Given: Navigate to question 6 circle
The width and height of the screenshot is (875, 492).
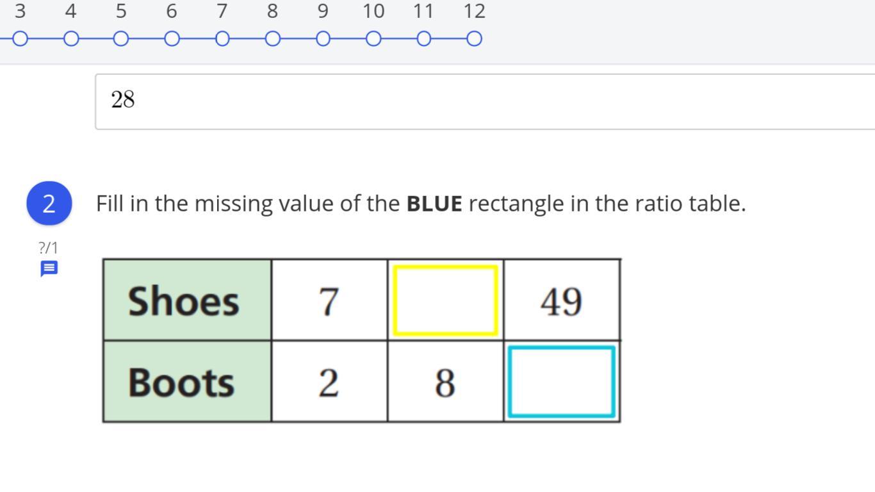Looking at the screenshot, I should coord(172,39).
